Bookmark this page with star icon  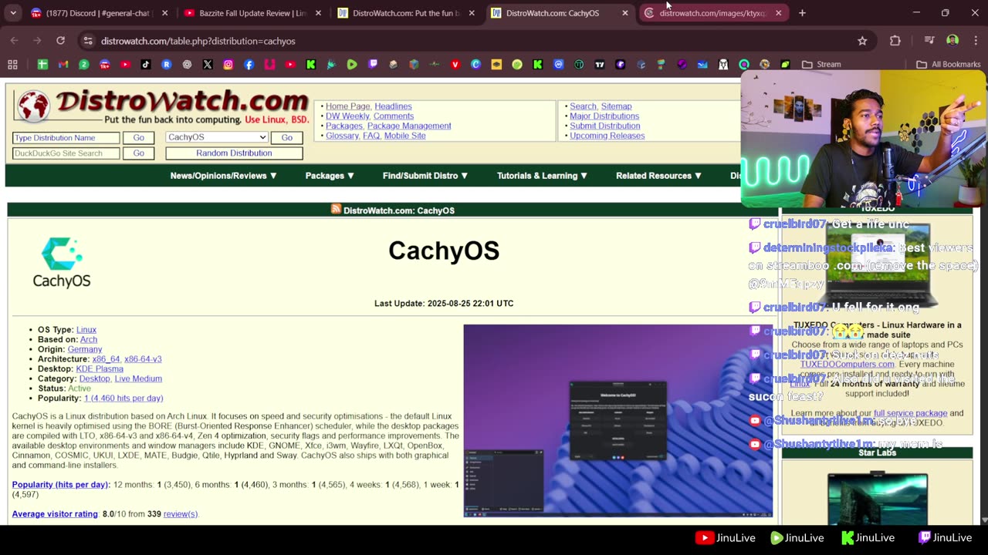[x=862, y=41]
